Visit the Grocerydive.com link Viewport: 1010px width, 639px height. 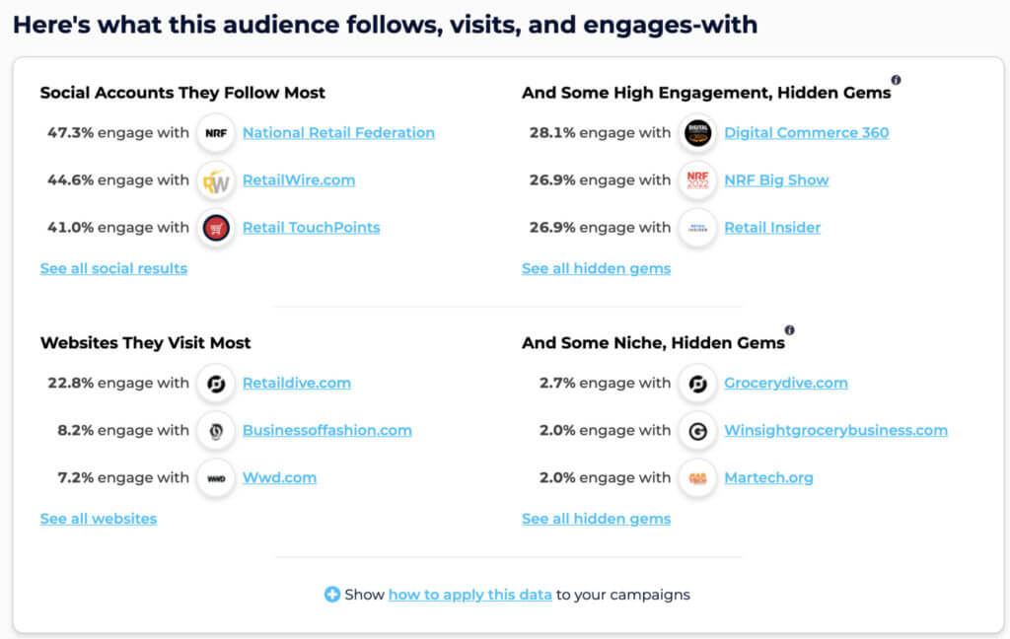[785, 384]
